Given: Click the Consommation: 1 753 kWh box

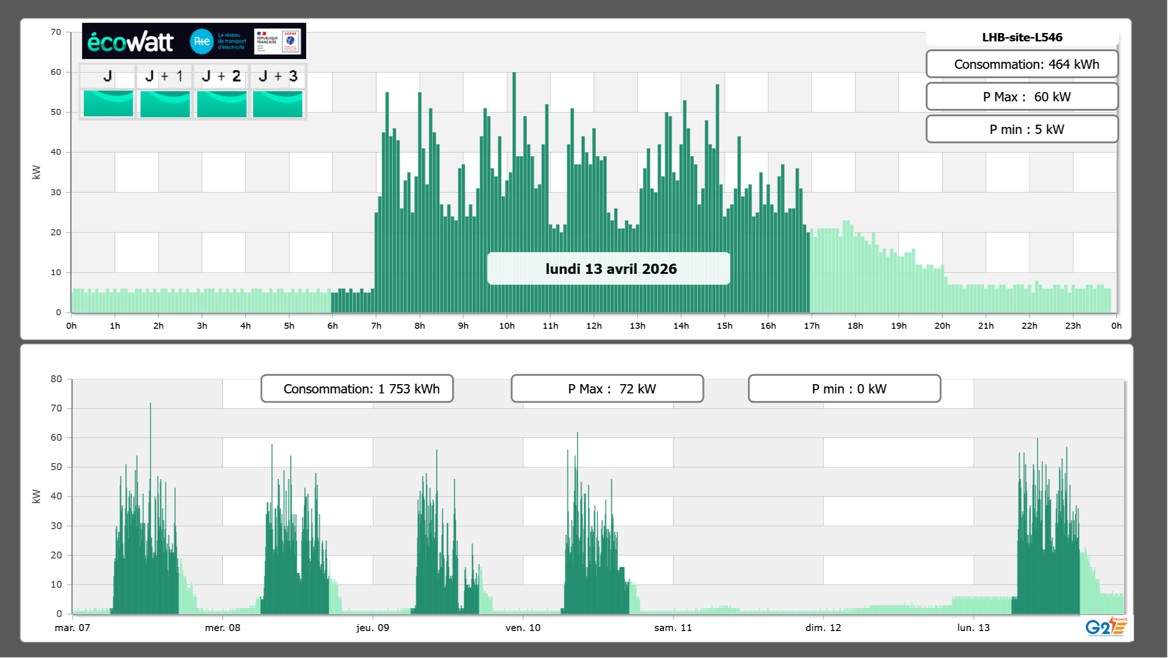Looking at the screenshot, I should 357,389.
